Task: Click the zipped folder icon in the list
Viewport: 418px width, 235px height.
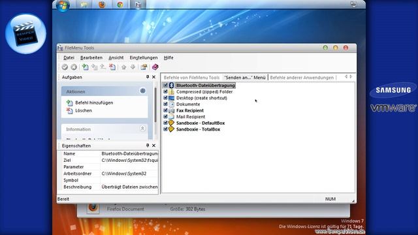Action: (x=171, y=91)
